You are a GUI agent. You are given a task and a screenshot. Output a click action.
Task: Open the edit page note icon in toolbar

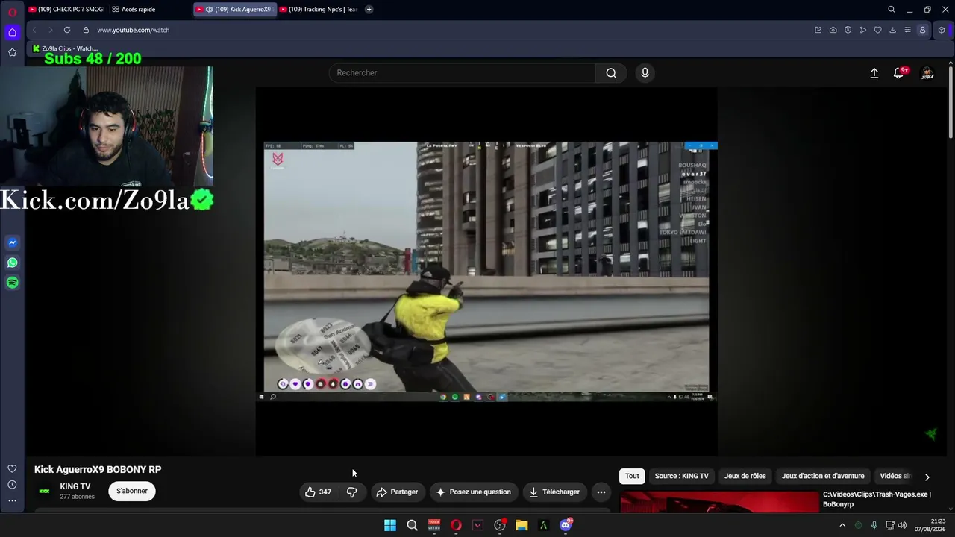click(x=818, y=30)
